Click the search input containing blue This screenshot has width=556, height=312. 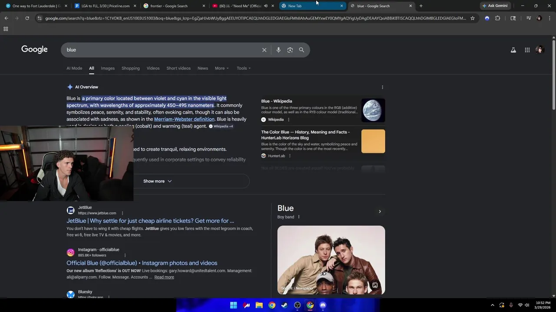point(161,50)
